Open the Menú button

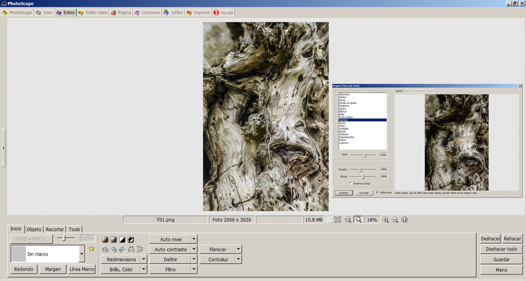pyautogui.click(x=501, y=269)
